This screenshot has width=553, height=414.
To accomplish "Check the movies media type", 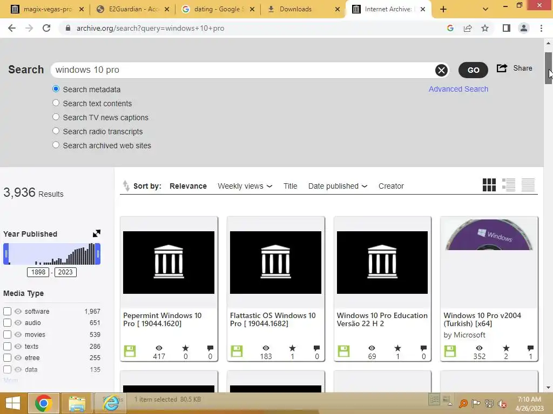I will 8,334.
